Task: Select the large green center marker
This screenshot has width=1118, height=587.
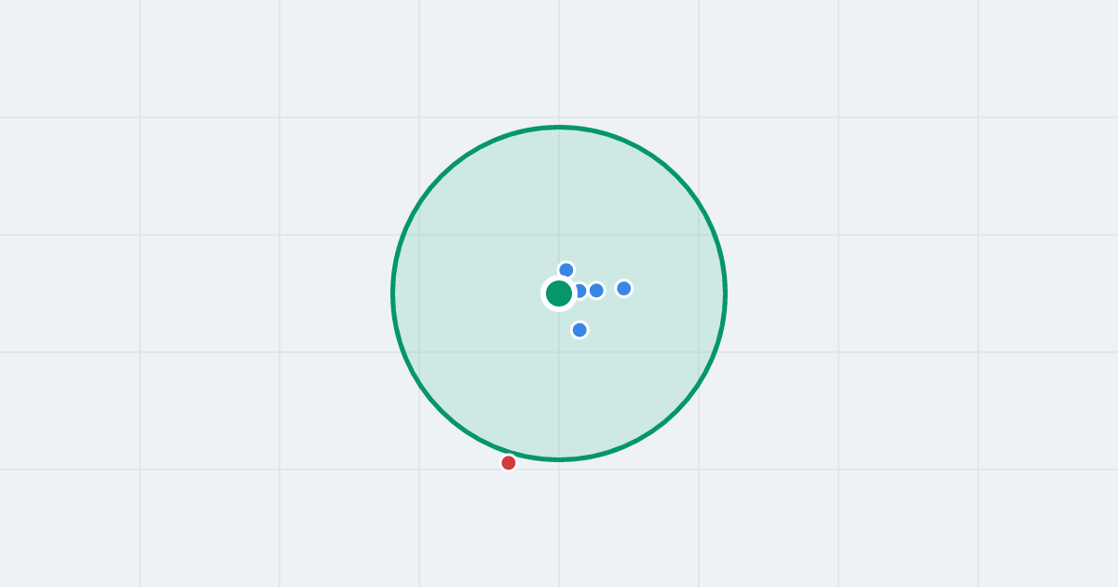Action: pos(559,293)
